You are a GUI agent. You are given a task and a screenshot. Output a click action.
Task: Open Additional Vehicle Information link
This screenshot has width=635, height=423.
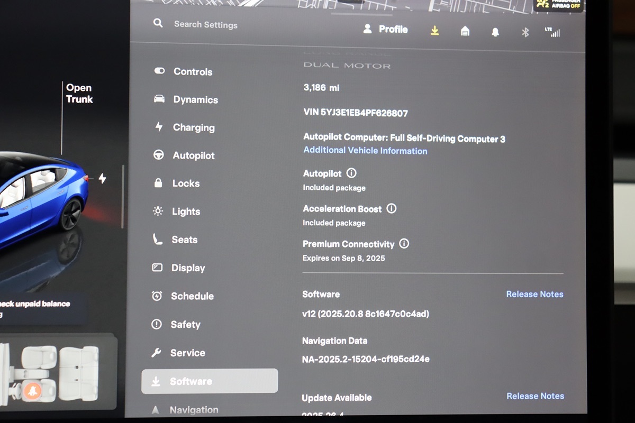(x=365, y=151)
